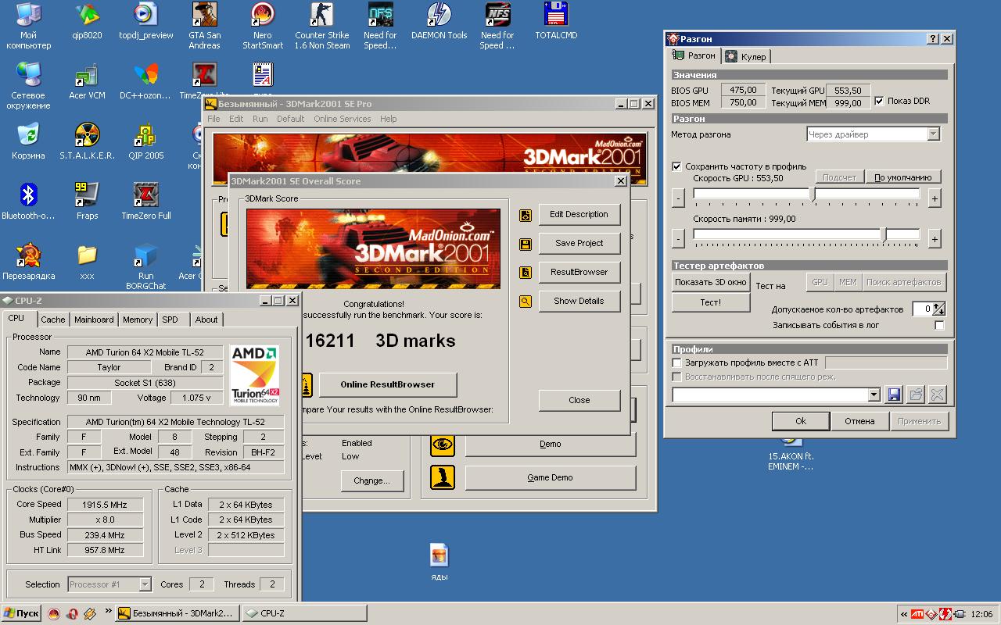1001x625 pixels.
Task: Enable Записывать события в лог checkbox
Action: pos(939,325)
